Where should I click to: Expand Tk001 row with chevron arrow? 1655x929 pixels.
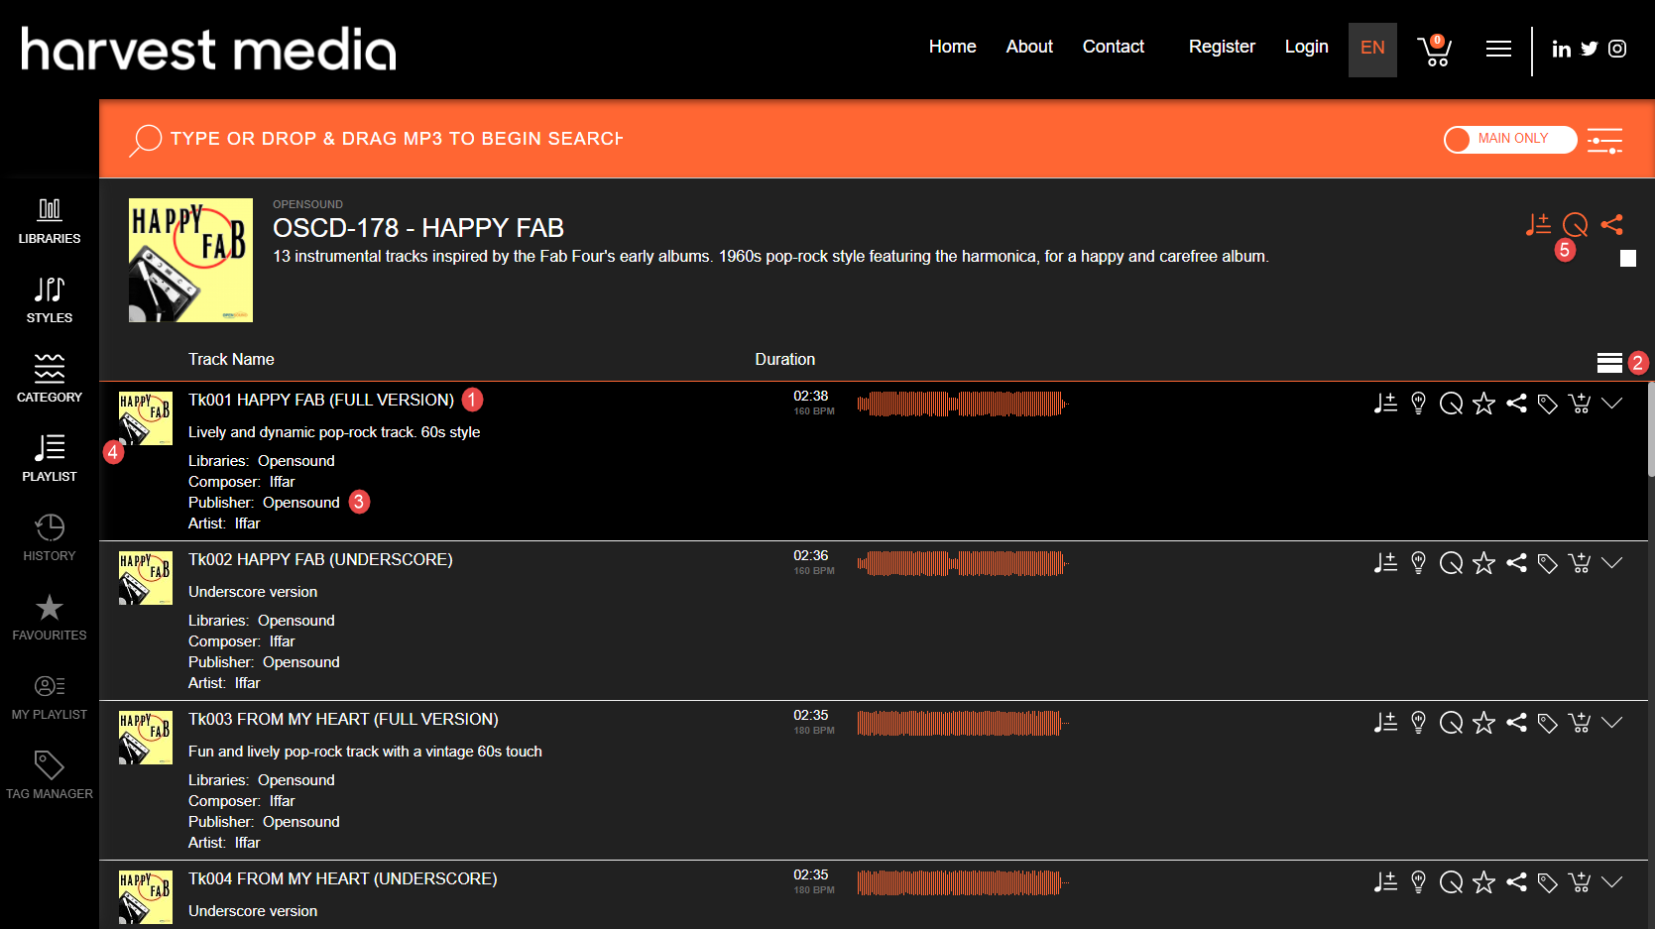point(1612,403)
